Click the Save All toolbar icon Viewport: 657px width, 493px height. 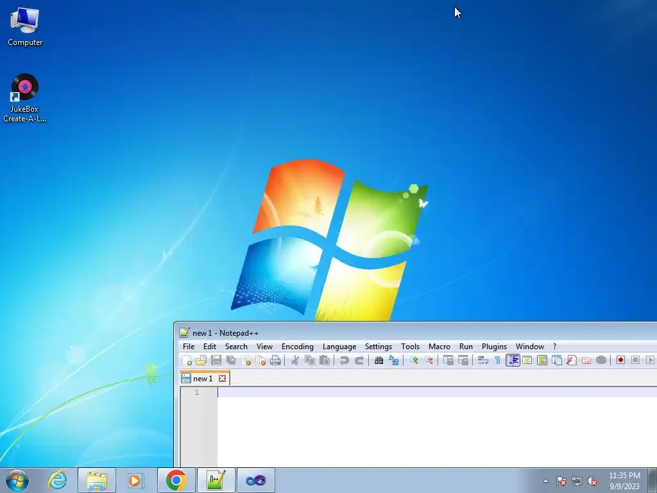[231, 361]
